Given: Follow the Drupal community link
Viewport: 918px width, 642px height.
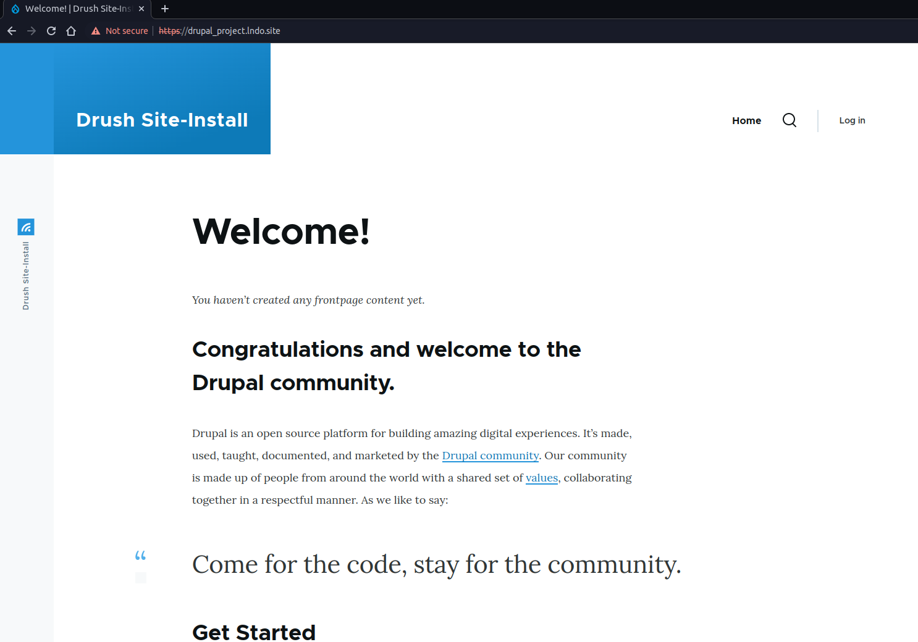Looking at the screenshot, I should (491, 456).
